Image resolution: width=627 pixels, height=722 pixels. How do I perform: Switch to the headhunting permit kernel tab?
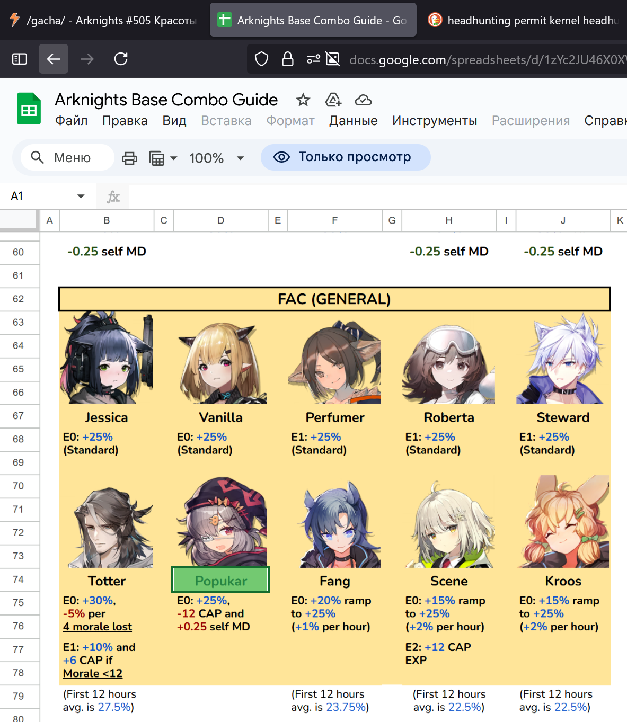coord(524,20)
